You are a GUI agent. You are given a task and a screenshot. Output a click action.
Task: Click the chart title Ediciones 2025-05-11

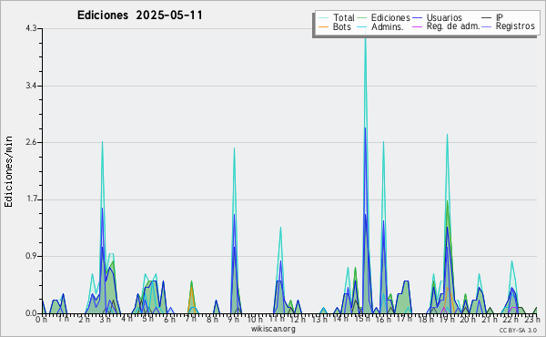(139, 15)
